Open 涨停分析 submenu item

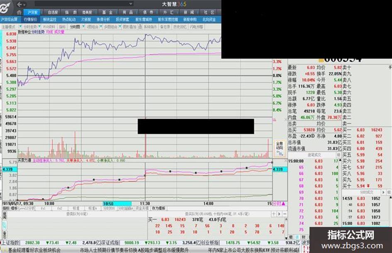103,19
